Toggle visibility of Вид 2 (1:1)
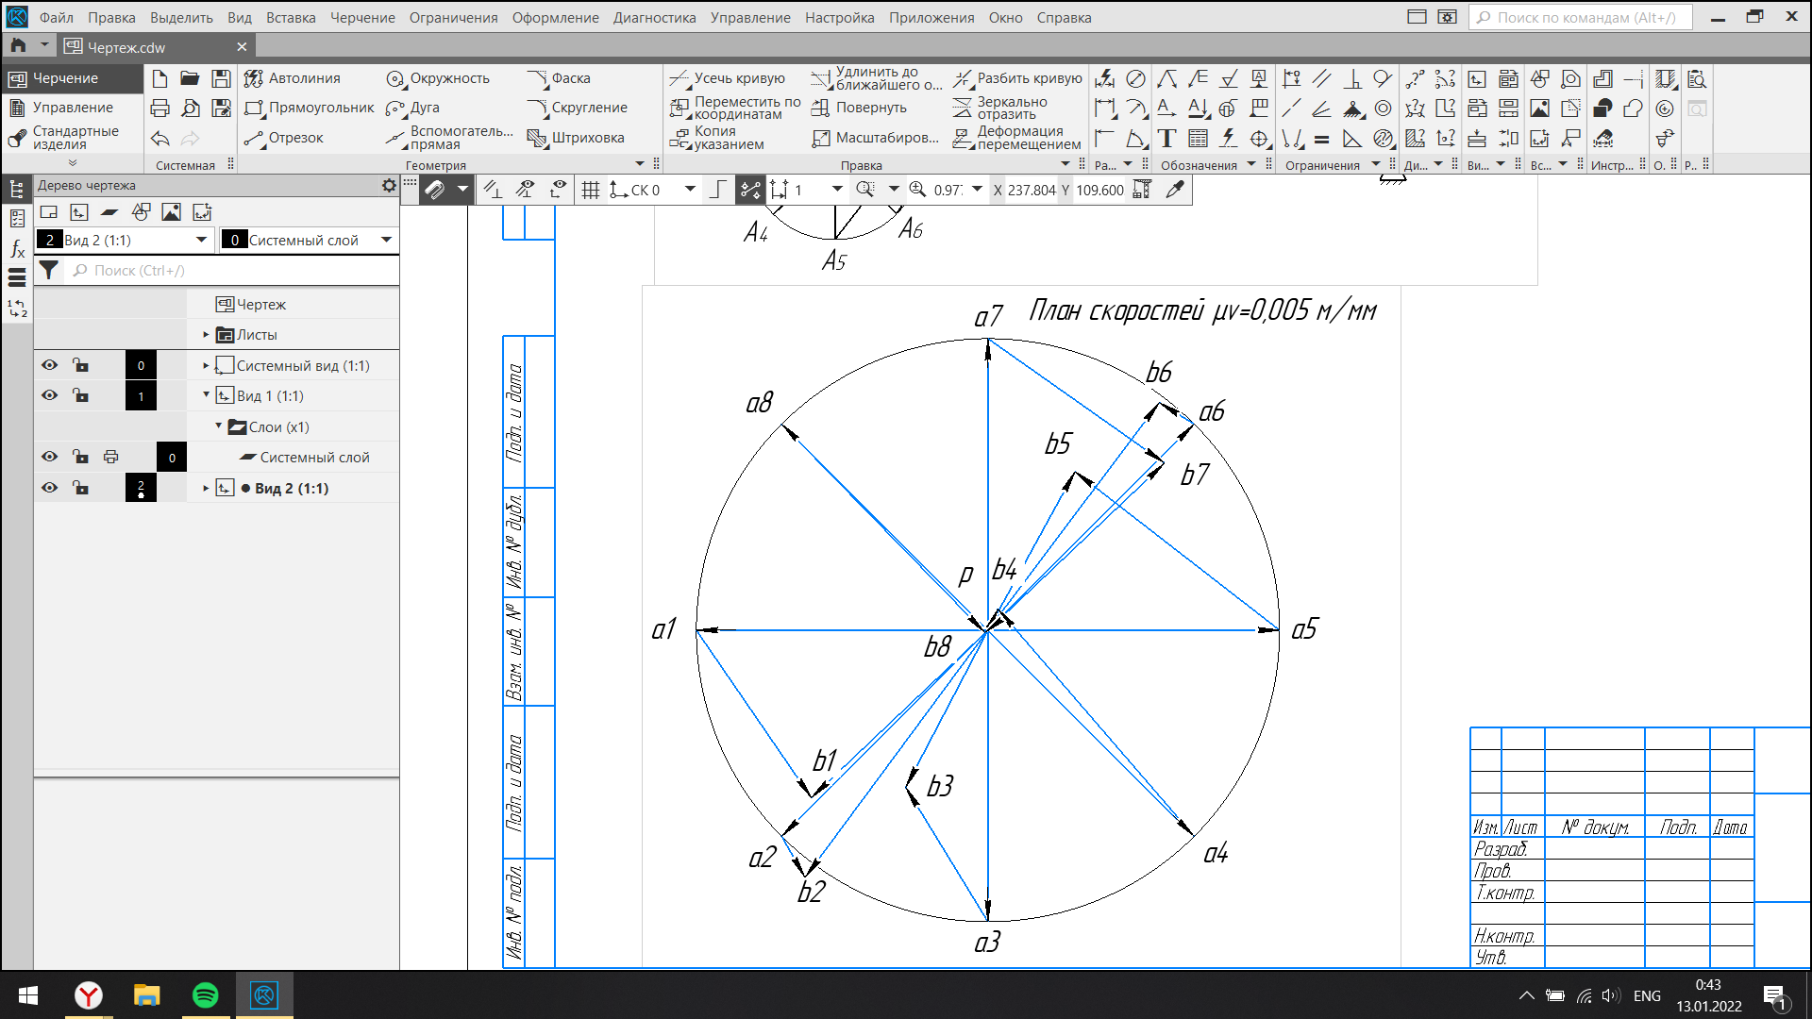1812x1019 pixels. coord(49,488)
